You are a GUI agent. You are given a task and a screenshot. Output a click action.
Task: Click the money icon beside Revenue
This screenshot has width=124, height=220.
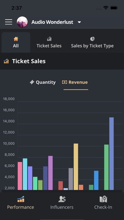(65, 82)
